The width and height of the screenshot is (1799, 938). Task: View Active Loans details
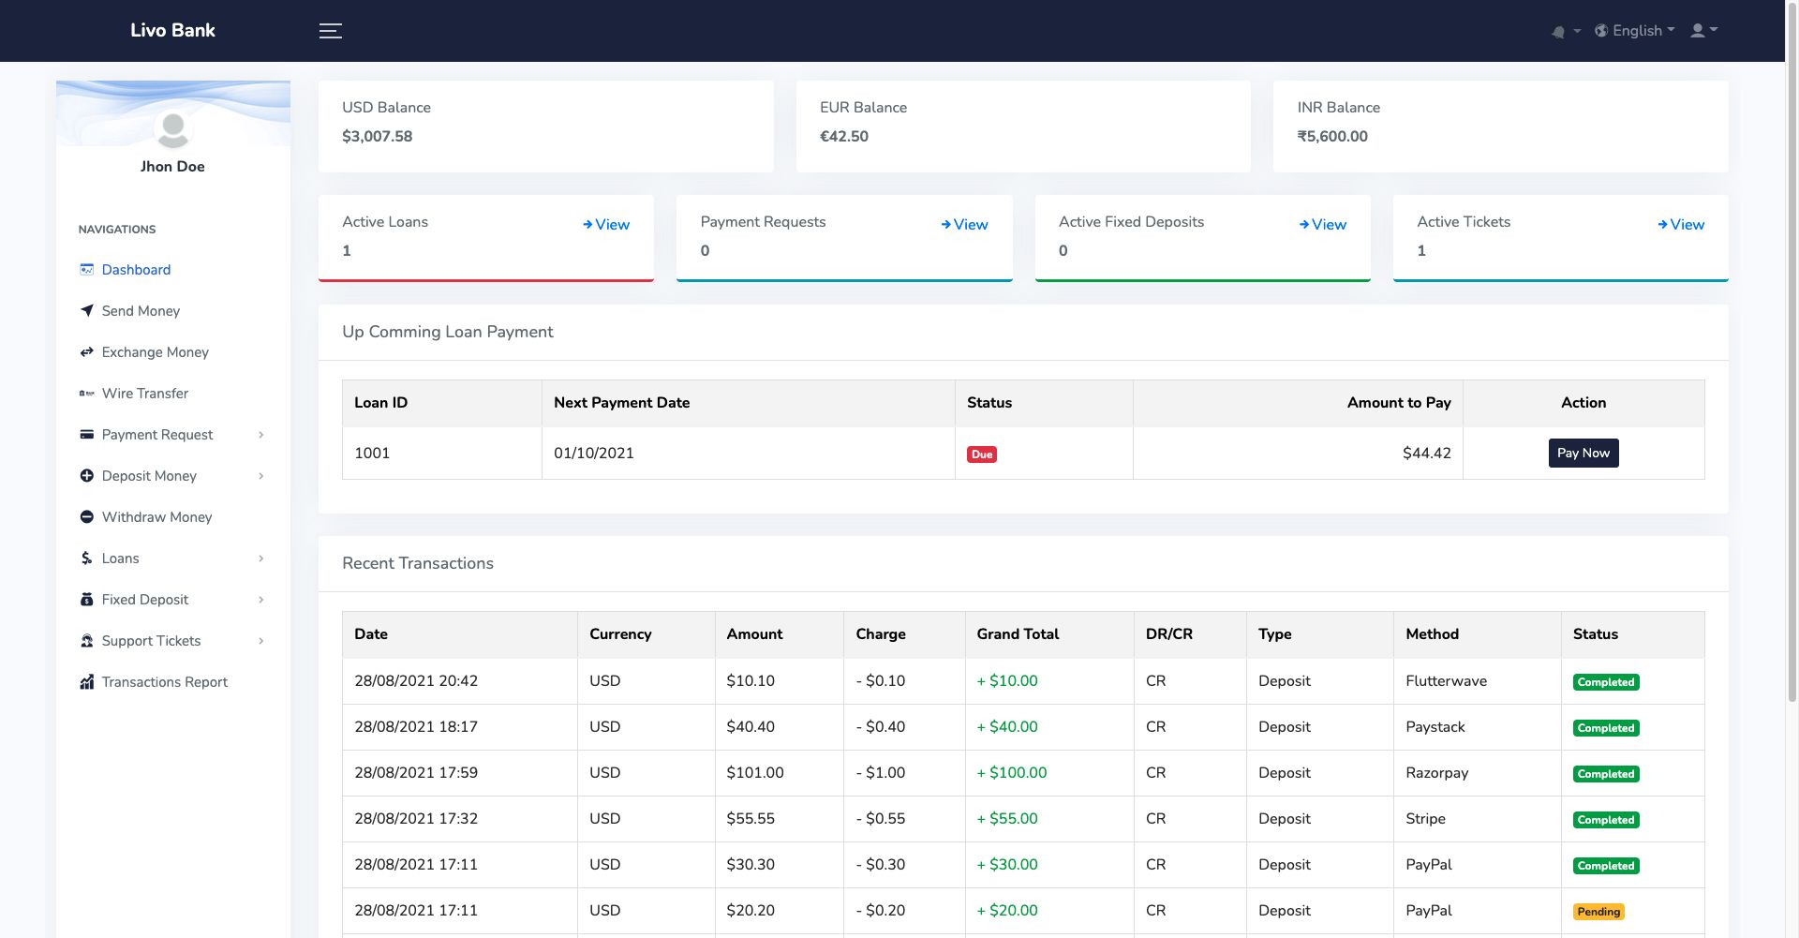pyautogui.click(x=606, y=225)
